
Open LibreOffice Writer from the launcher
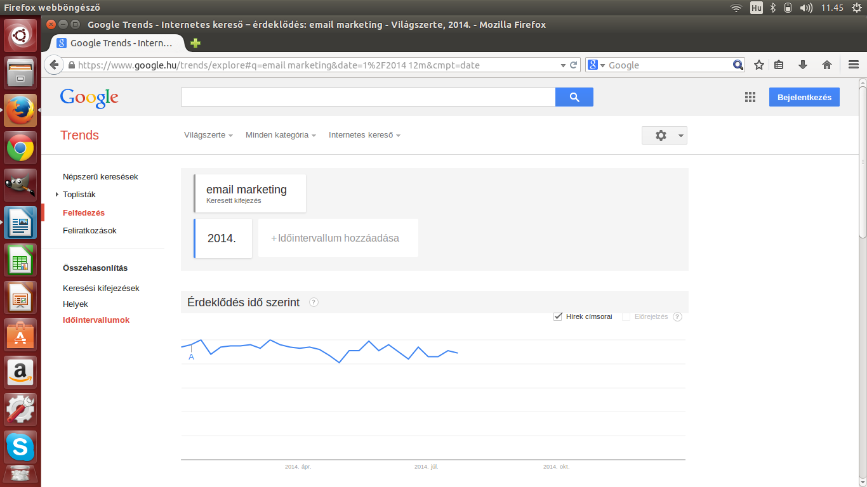coord(20,223)
